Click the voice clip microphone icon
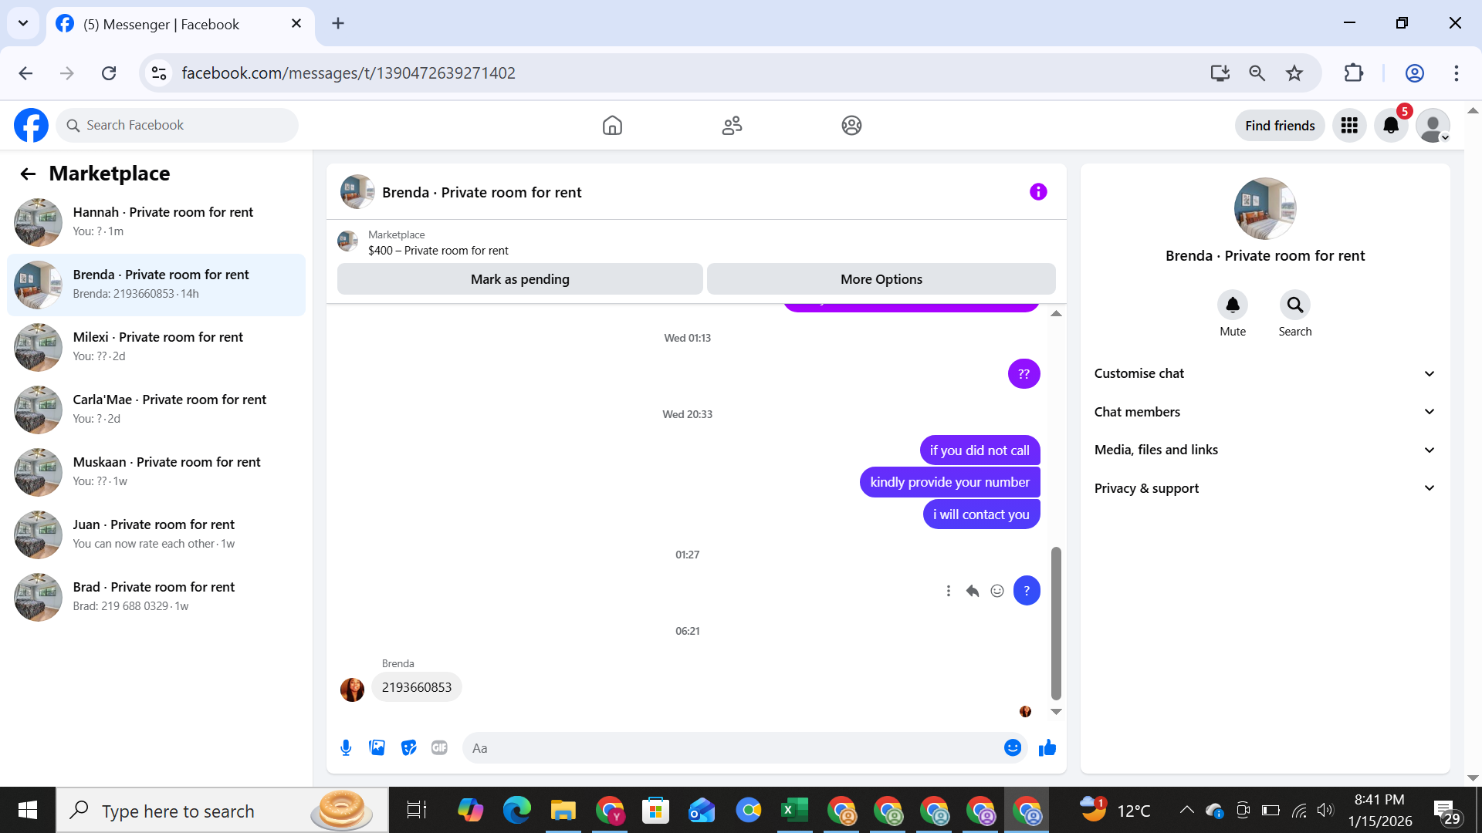This screenshot has width=1482, height=833. [346, 747]
